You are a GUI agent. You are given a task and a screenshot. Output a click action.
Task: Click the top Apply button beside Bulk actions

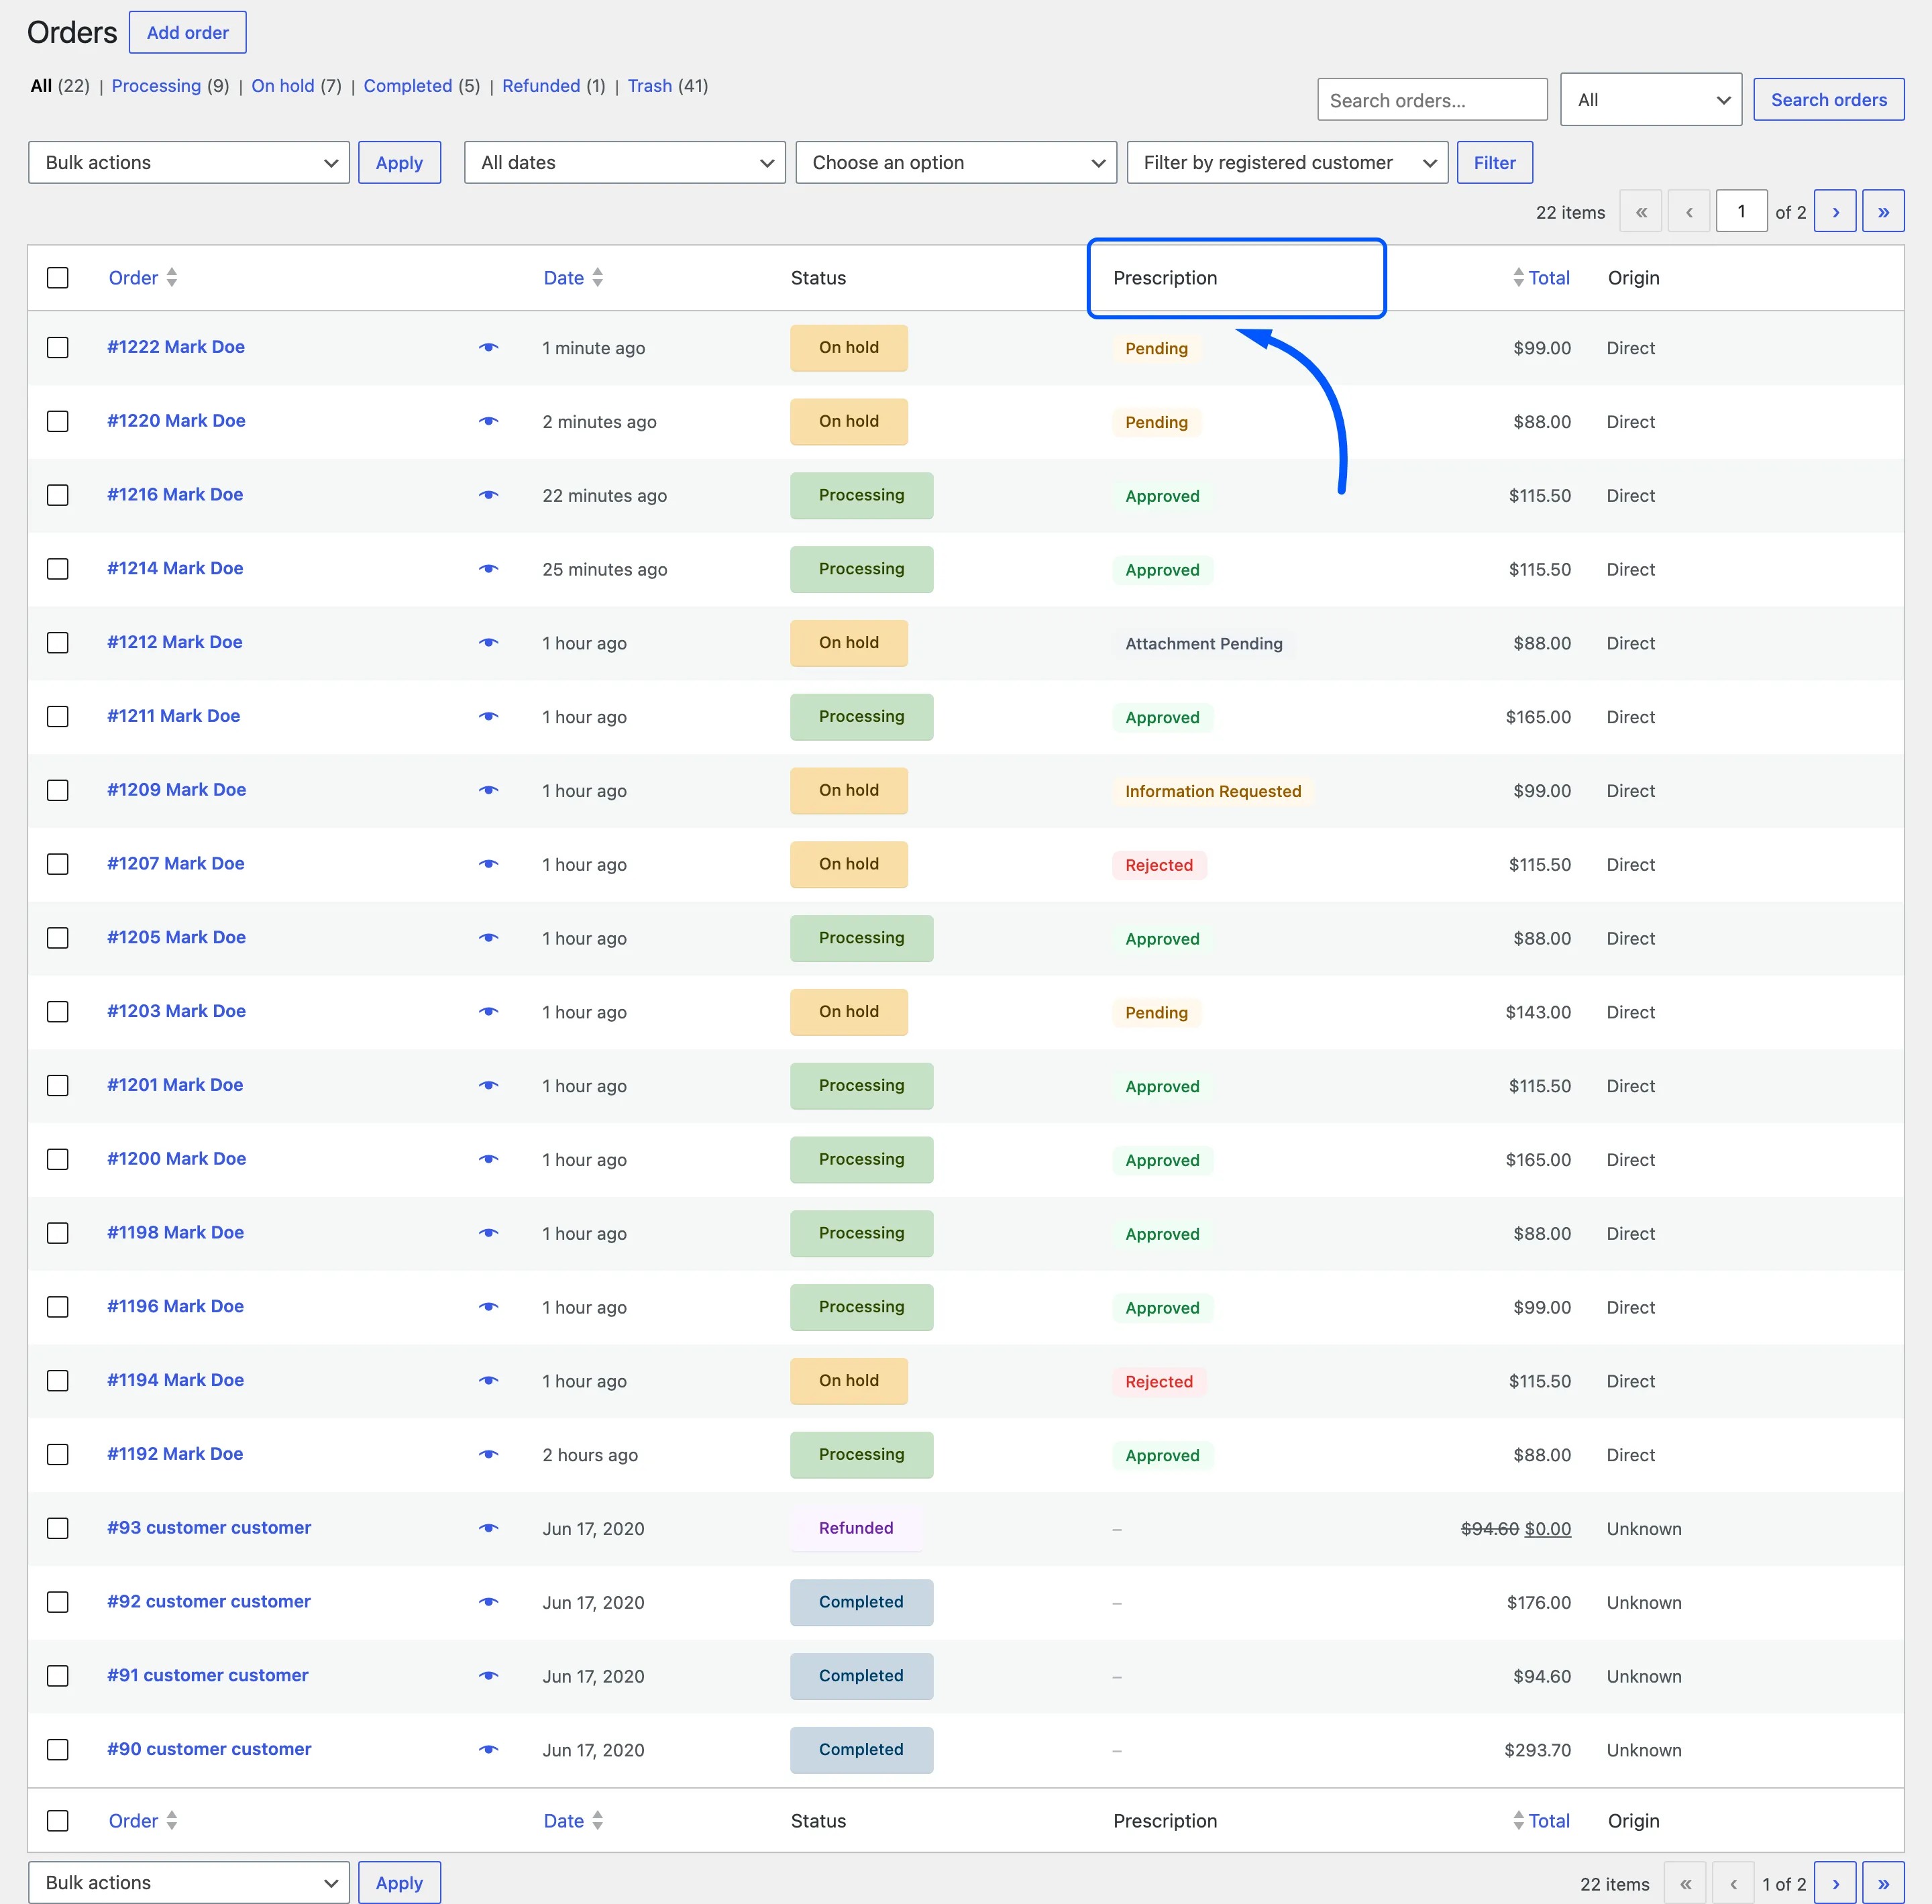pos(399,163)
